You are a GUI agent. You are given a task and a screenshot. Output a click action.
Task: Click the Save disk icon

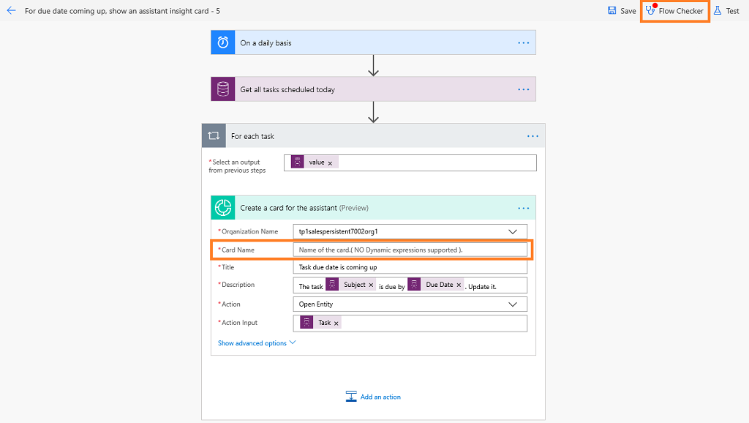click(x=612, y=10)
